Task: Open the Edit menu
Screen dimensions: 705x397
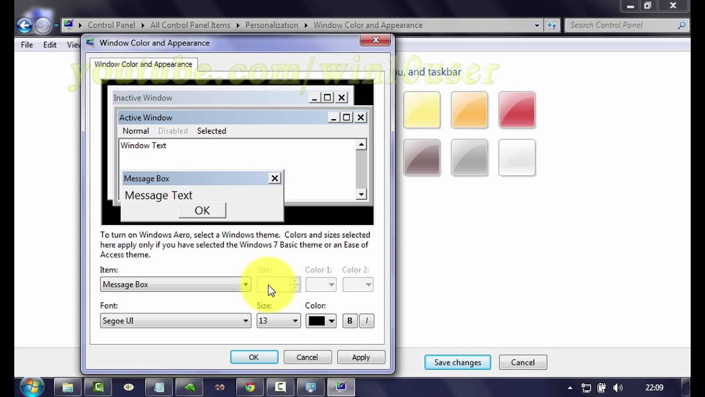Action: 50,45
